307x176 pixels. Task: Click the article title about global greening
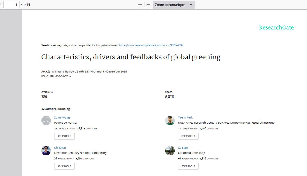(131, 57)
